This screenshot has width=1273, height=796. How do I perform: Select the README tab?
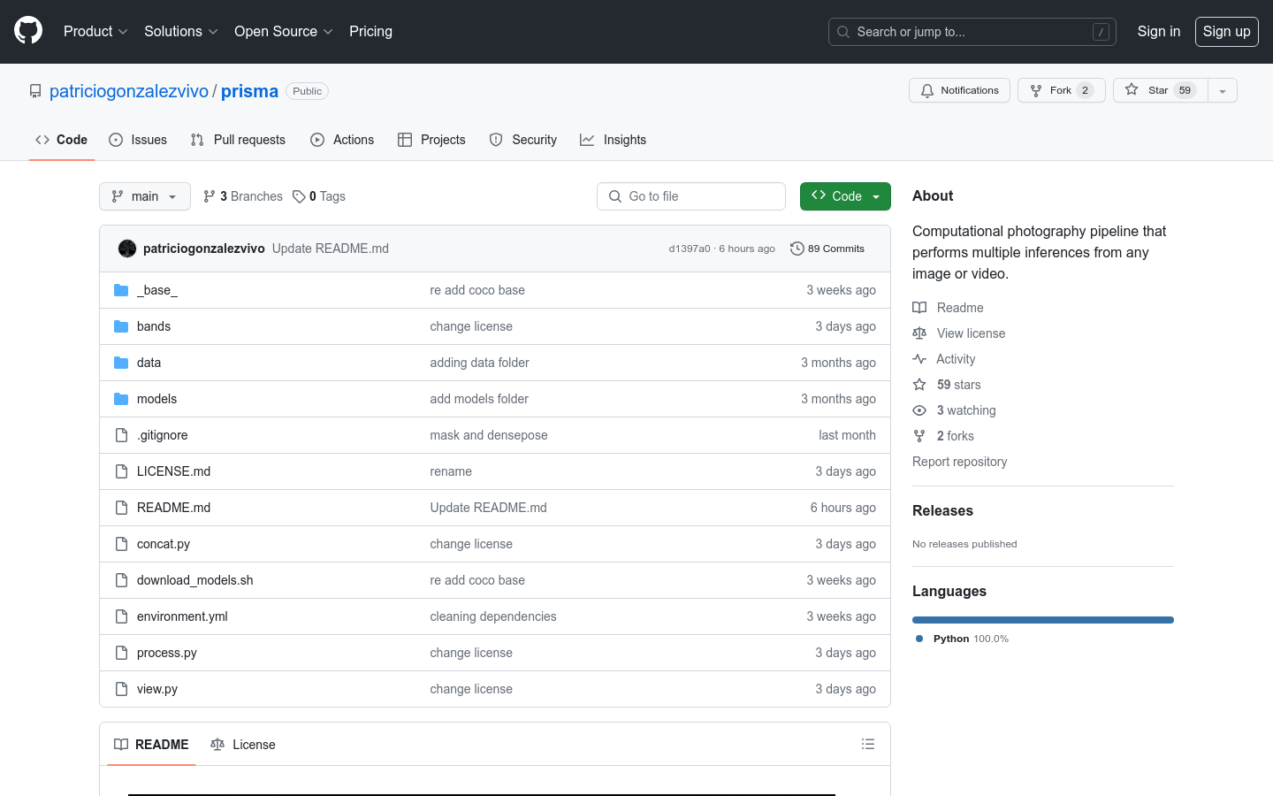(151, 745)
